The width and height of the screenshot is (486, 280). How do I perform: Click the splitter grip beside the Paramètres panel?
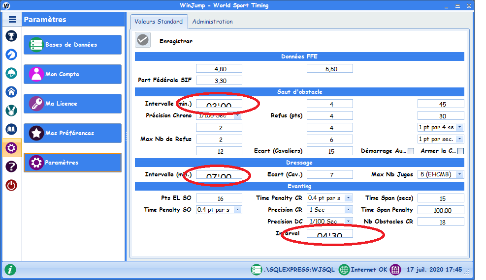(x=126, y=136)
